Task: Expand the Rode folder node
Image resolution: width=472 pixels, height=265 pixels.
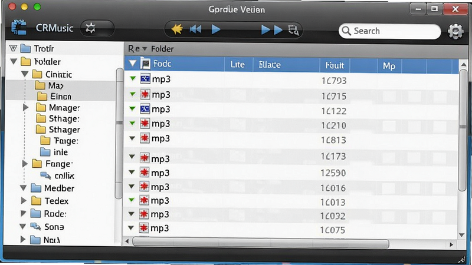Action: (23, 213)
